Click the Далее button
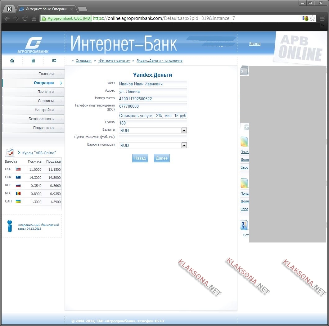 (x=162, y=158)
